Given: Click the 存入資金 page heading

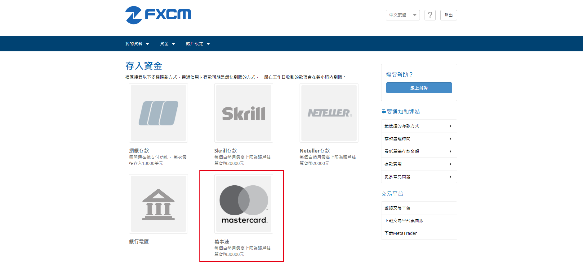Looking at the screenshot, I should tap(144, 66).
